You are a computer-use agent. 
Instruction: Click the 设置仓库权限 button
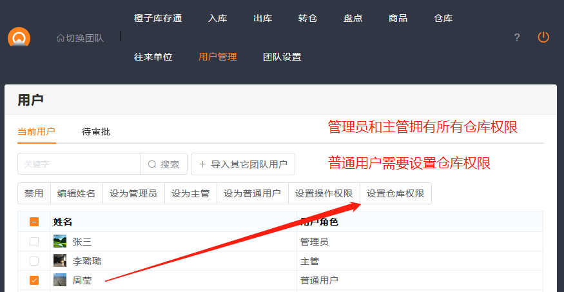395,193
